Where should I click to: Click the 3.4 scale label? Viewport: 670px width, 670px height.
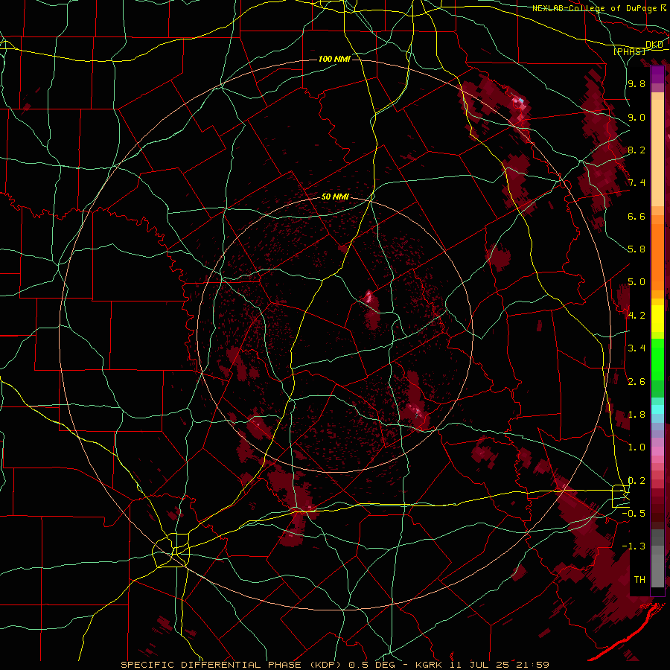(636, 348)
